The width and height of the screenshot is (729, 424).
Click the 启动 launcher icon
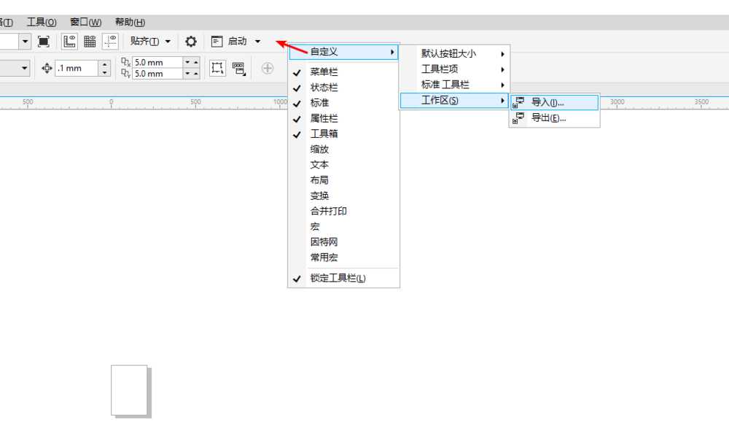217,41
